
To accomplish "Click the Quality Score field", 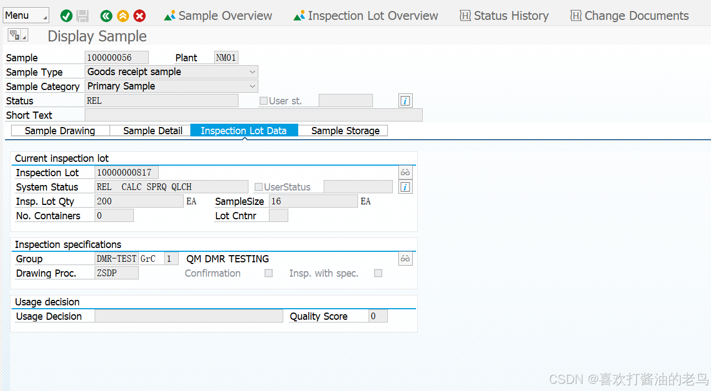I will 378,316.
